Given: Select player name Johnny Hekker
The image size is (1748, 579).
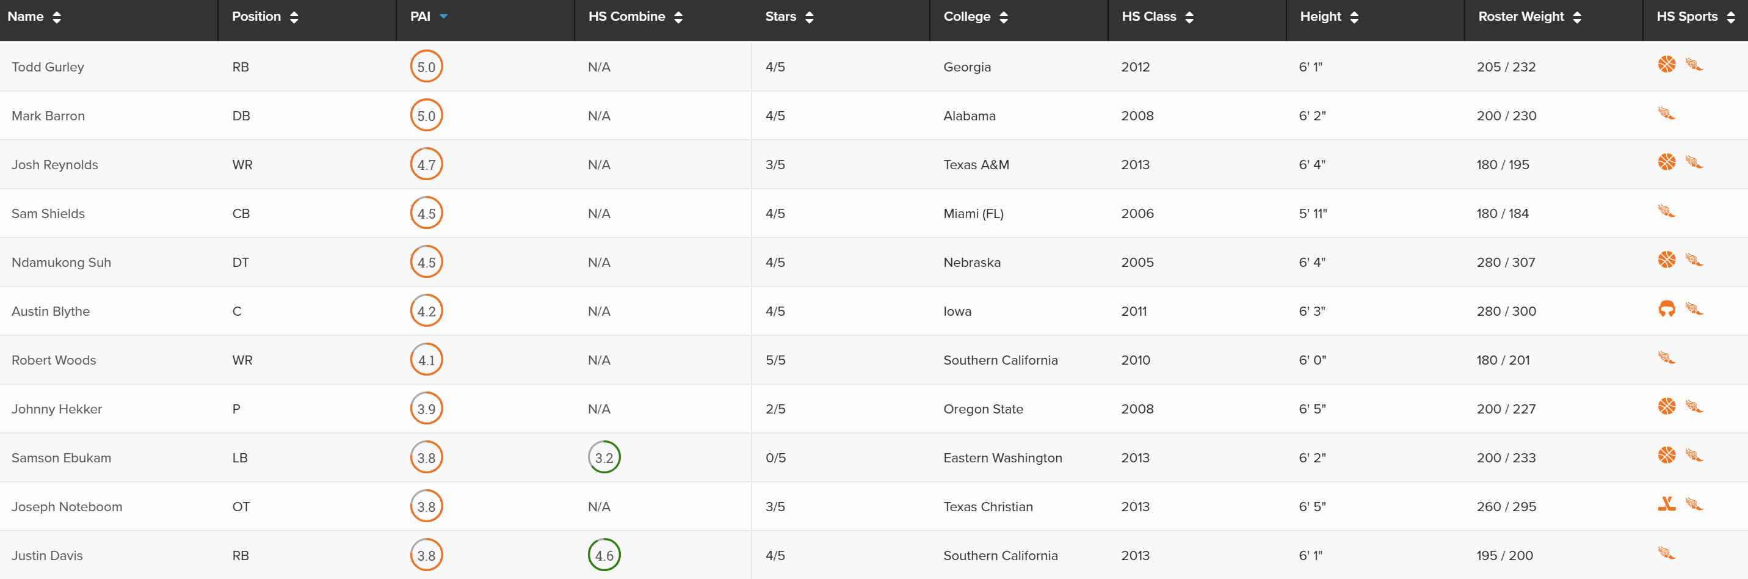Looking at the screenshot, I should [x=56, y=409].
